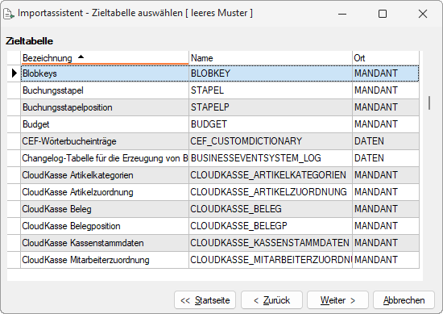The image size is (443, 314).
Task: Sort by the Name column header
Action: click(271, 58)
